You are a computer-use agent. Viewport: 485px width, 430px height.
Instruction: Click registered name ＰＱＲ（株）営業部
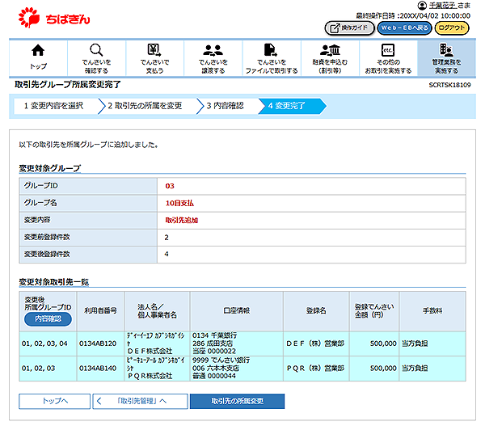coord(315,369)
